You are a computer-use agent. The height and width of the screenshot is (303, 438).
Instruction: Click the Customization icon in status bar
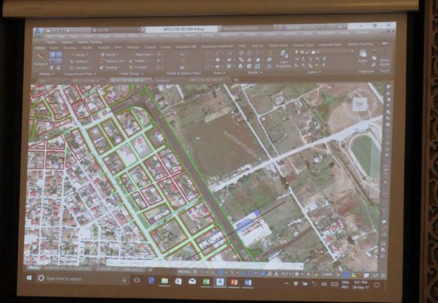(x=383, y=275)
